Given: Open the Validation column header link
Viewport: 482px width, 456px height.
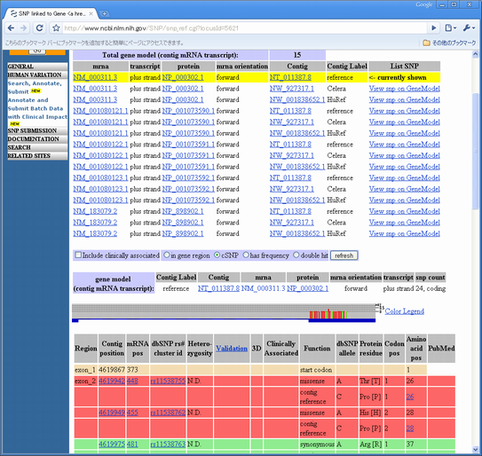Looking at the screenshot, I should point(232,349).
